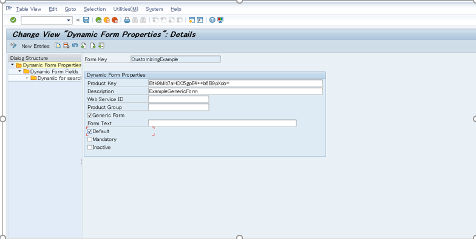Click the Find Next binoculars icon
The height and width of the screenshot is (239, 476).
[143, 20]
